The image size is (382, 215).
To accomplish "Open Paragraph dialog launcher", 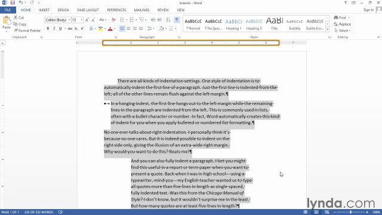I will pos(179,37).
